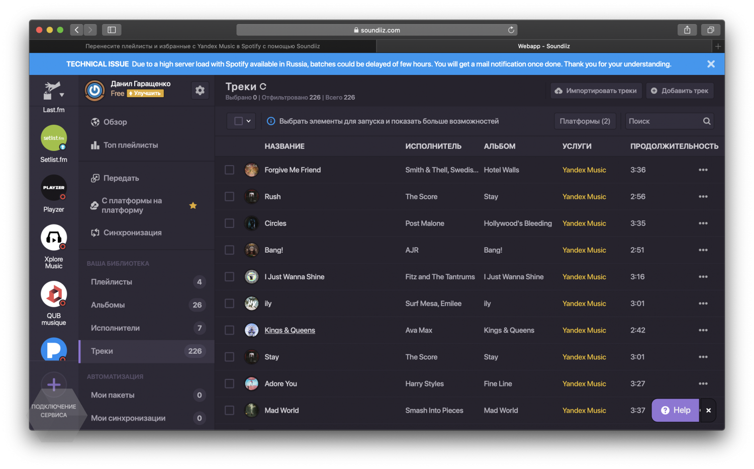Click the soundiiz.com address bar
The height and width of the screenshot is (469, 754).
click(x=377, y=30)
